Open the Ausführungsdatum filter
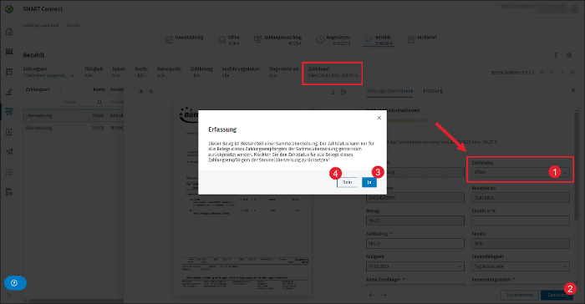 (241, 72)
